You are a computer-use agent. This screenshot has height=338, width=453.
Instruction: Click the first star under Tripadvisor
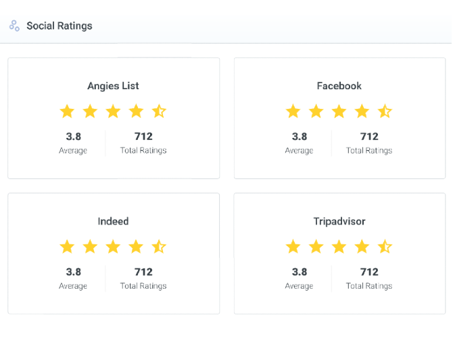293,247
